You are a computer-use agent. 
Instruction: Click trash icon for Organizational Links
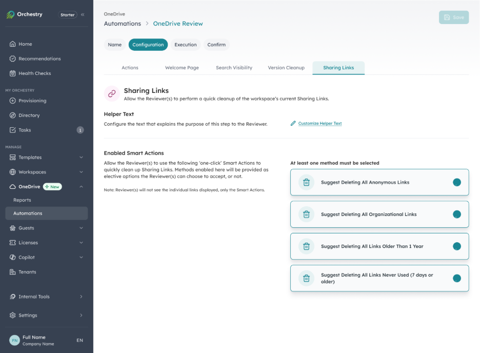(x=306, y=214)
